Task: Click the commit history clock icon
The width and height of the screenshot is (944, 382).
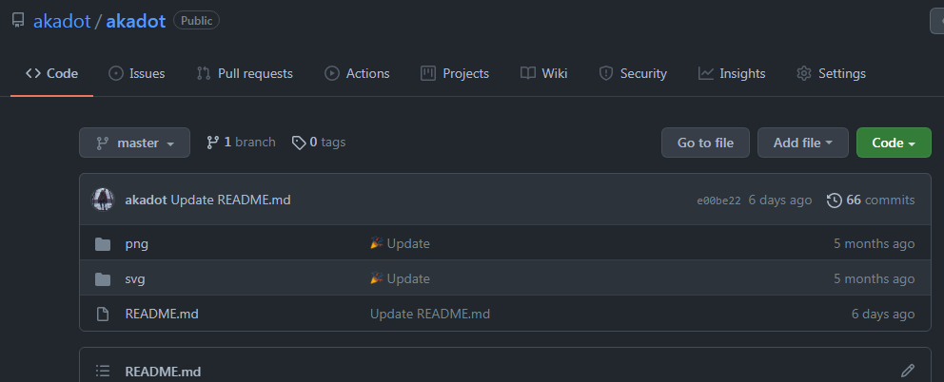Action: 835,201
